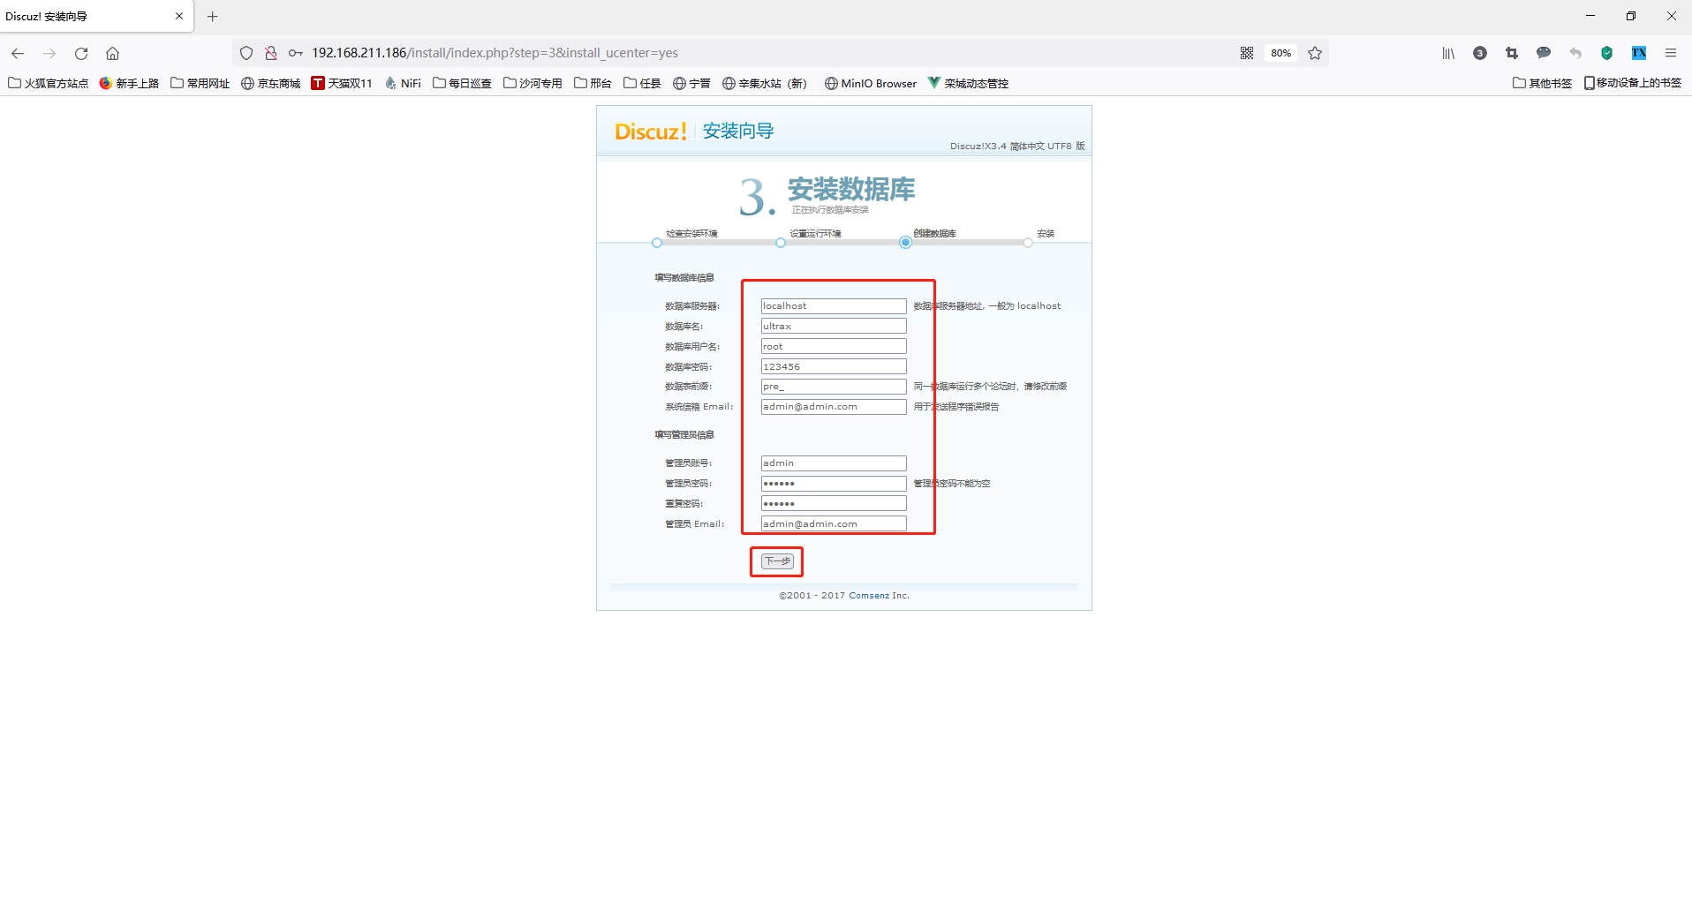Open the 沙河专用 bookmark folder
This screenshot has width=1692, height=918.
point(533,83)
